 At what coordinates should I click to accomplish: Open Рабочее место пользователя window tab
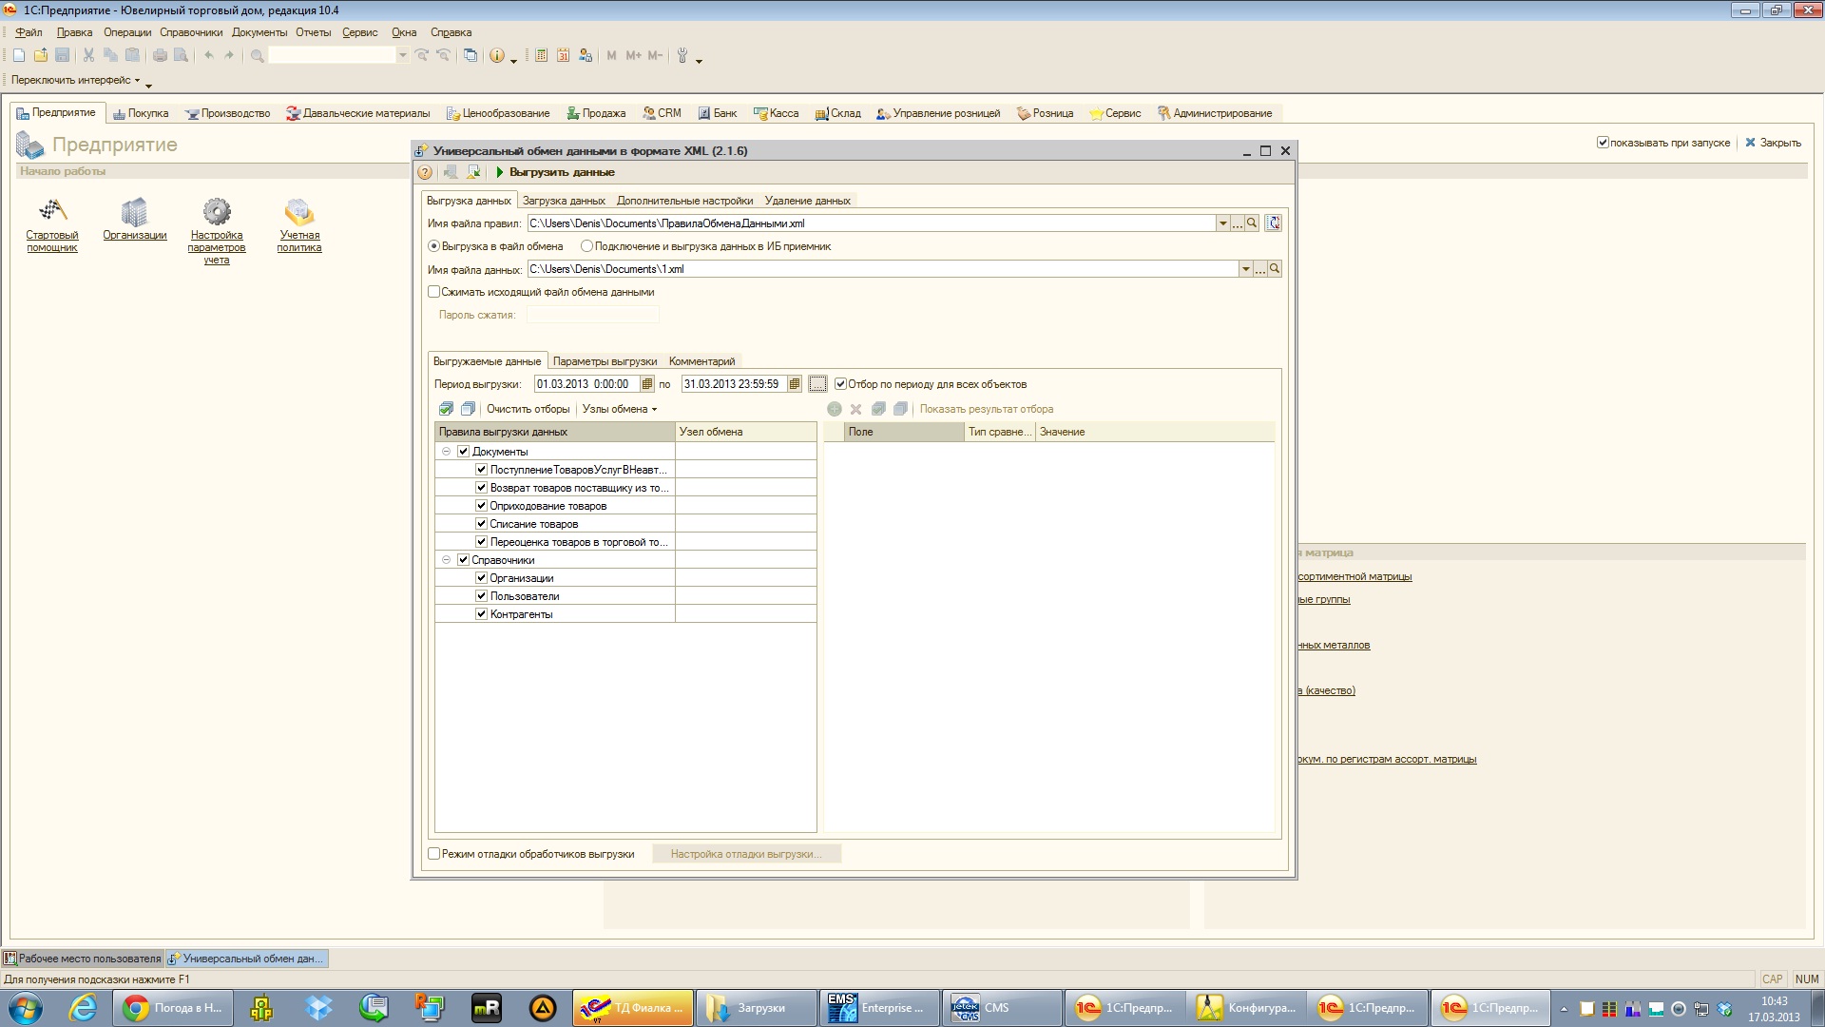coord(83,959)
